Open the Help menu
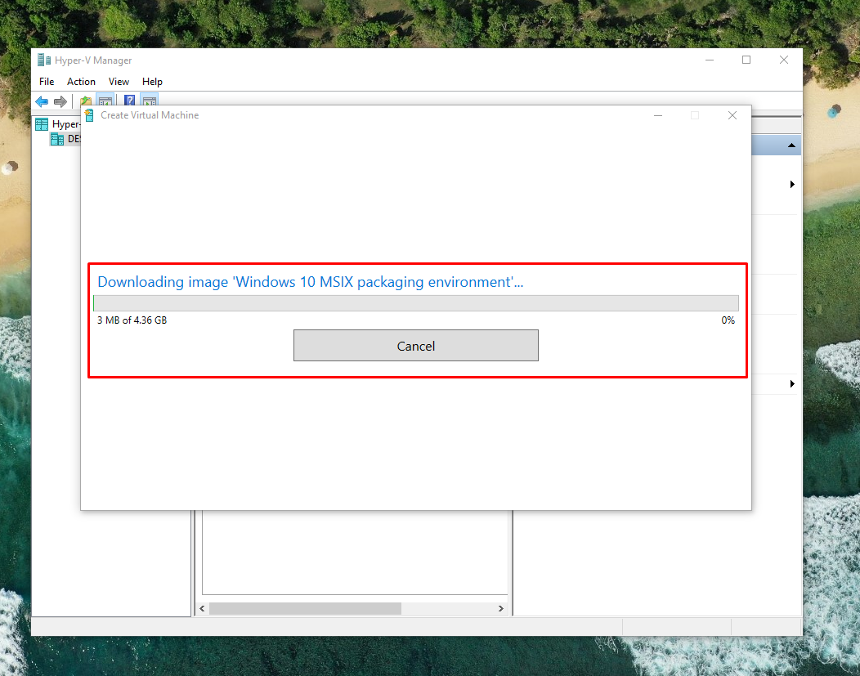 [152, 82]
